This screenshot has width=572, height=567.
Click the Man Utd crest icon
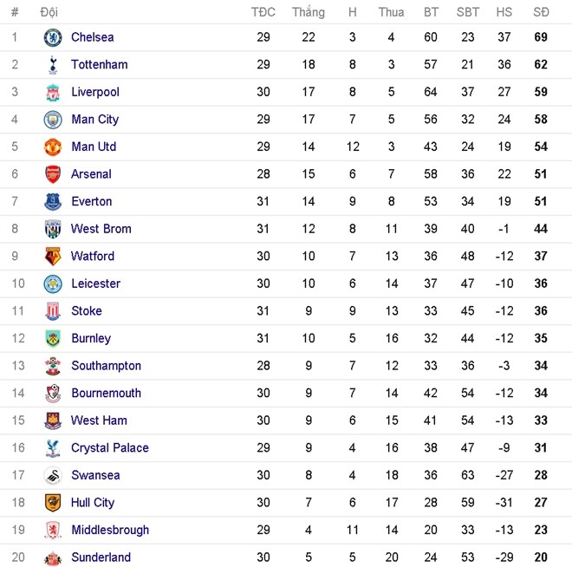53,147
